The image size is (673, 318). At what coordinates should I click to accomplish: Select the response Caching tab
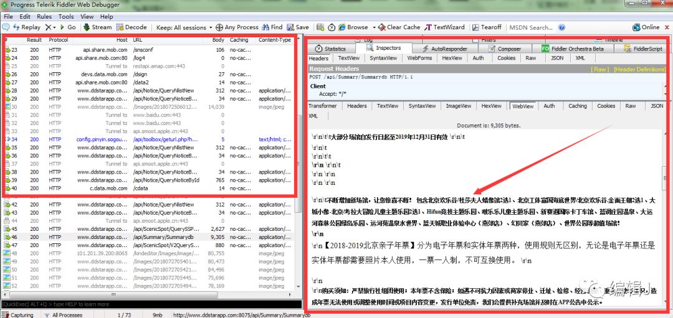577,106
